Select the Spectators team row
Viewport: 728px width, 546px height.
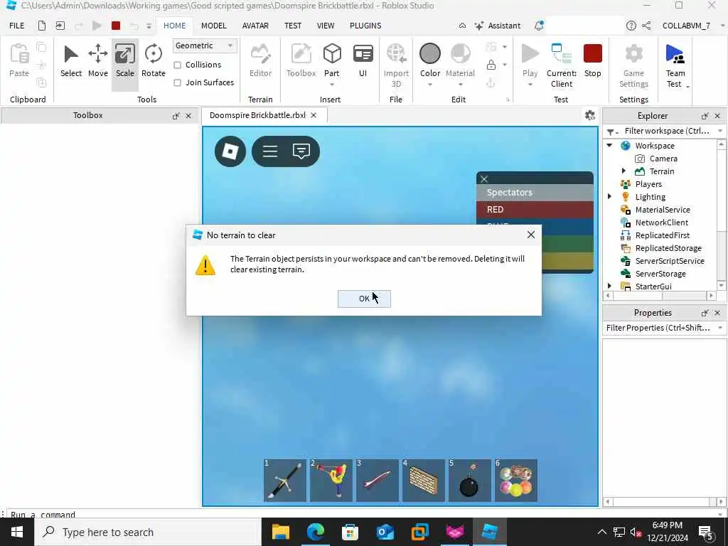click(535, 192)
